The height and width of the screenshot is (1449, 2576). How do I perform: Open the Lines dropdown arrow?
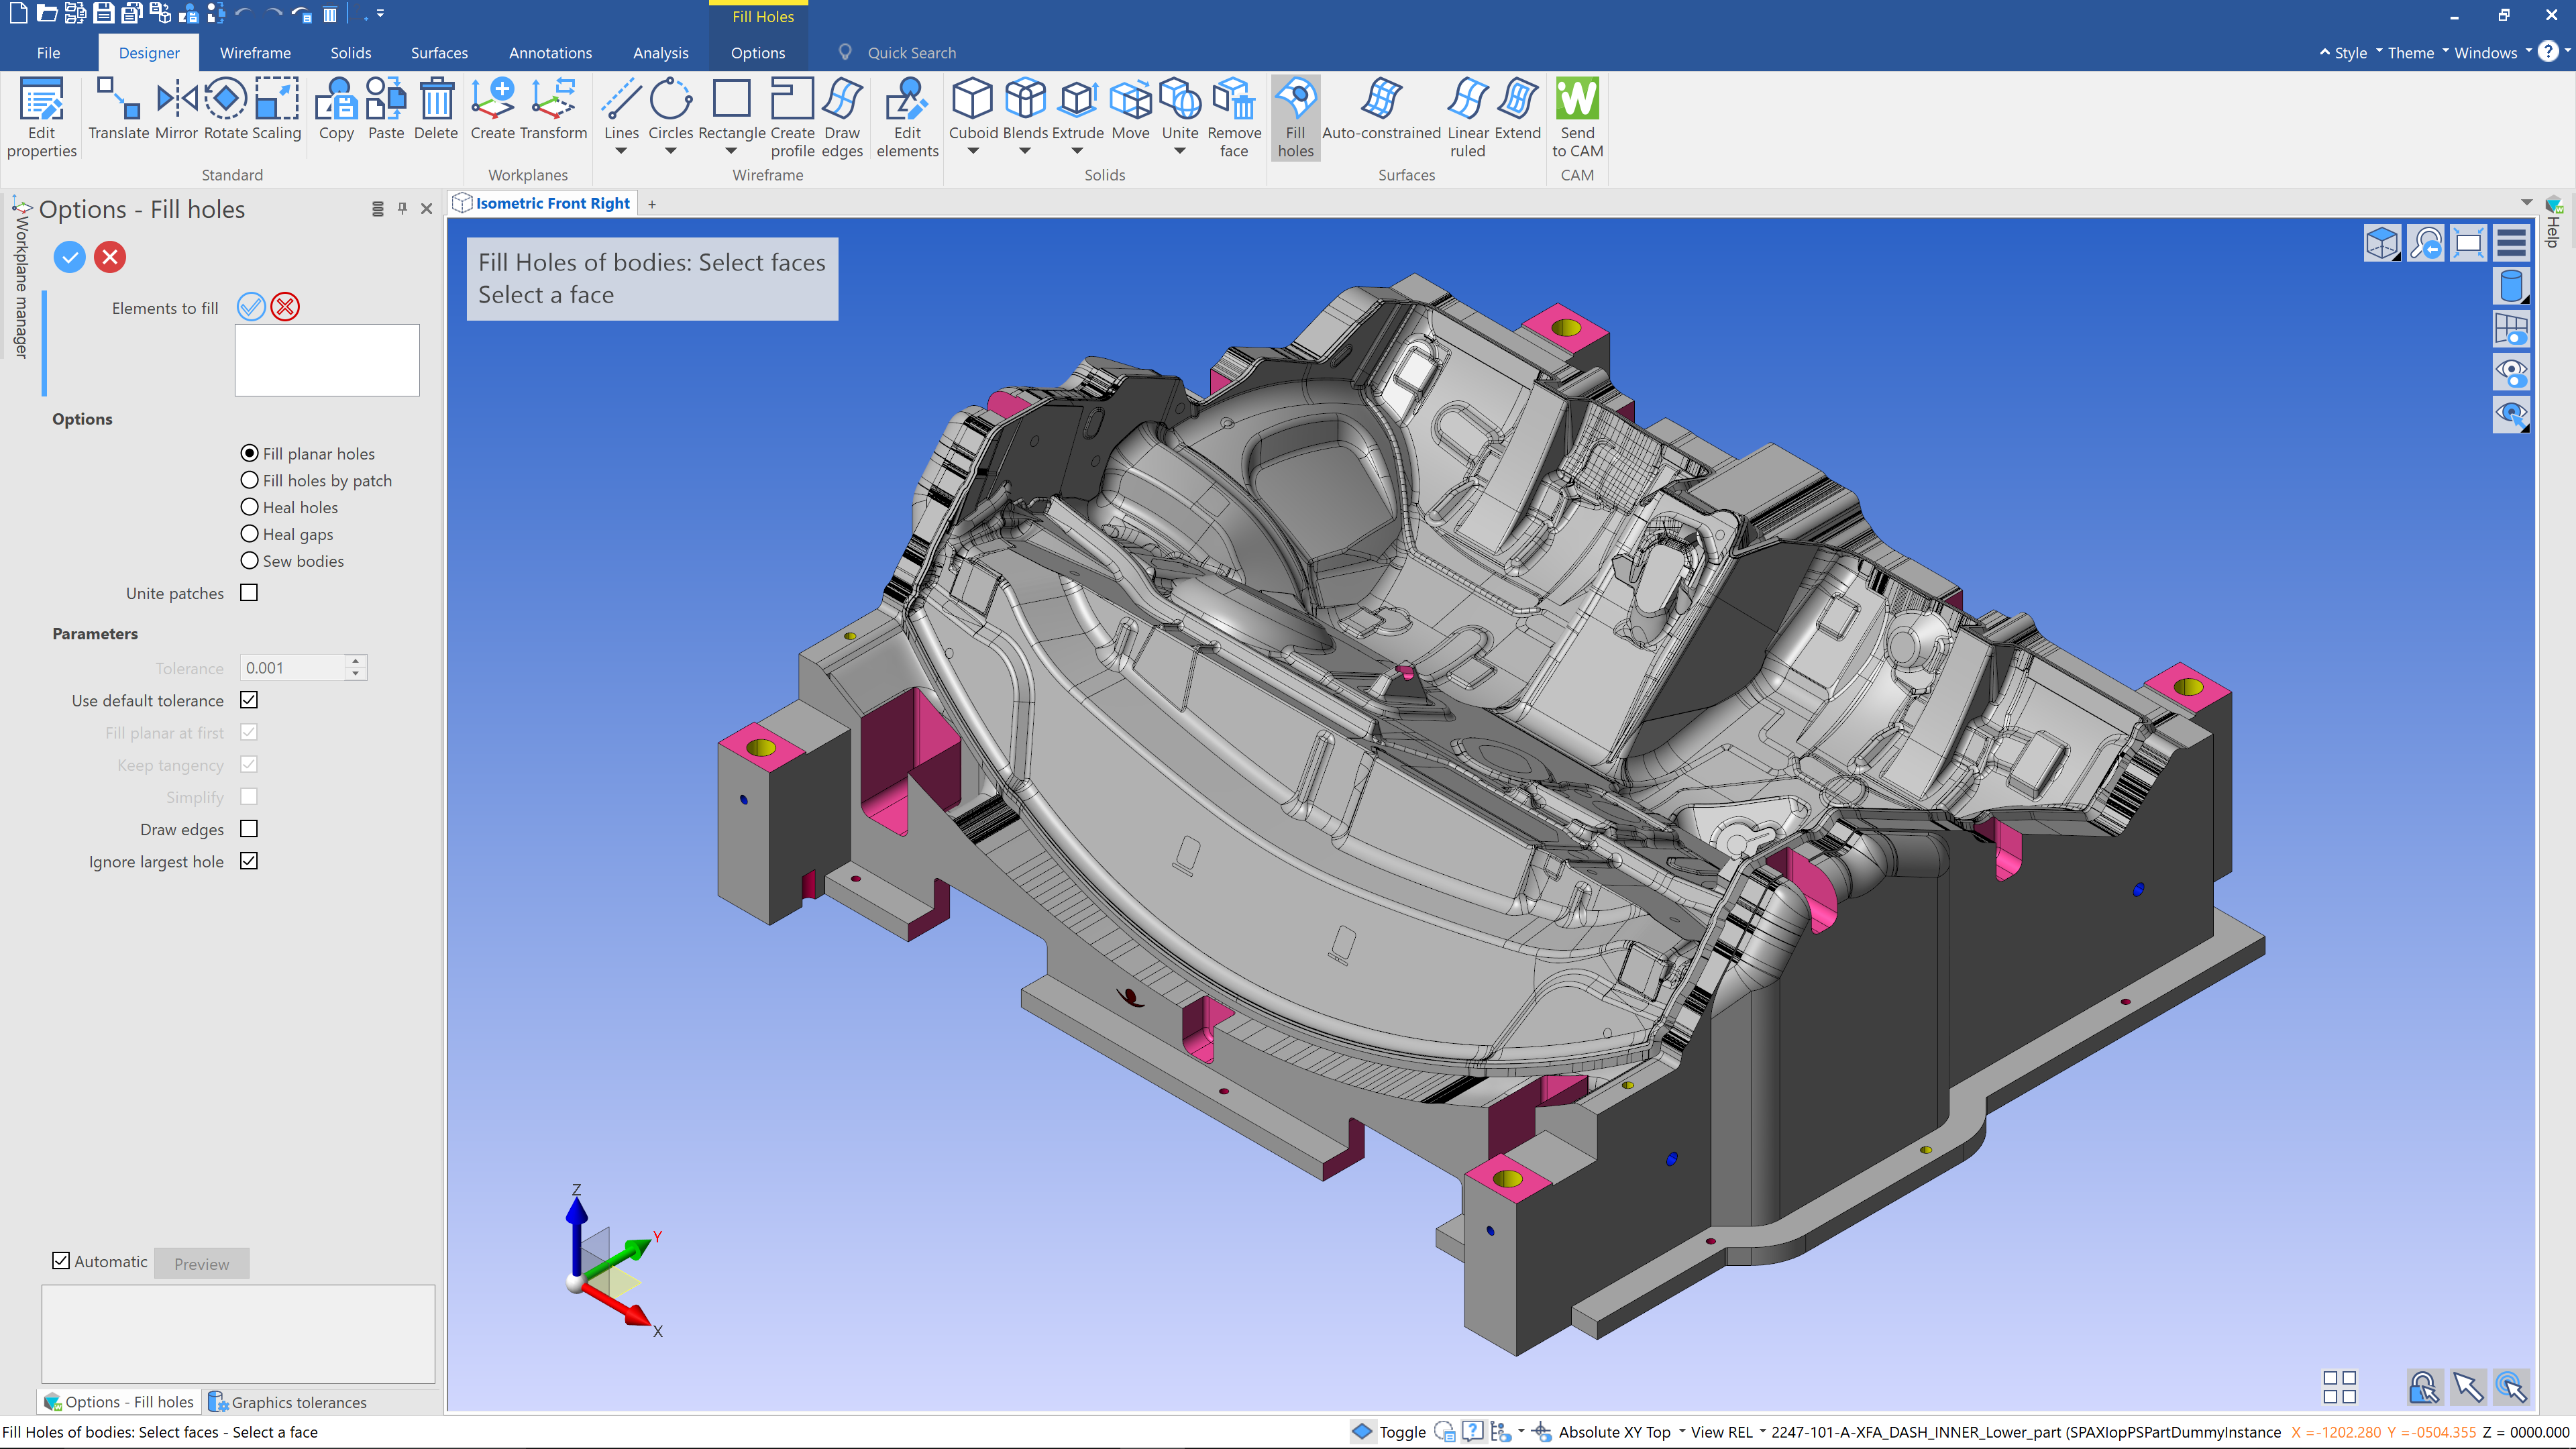click(621, 151)
